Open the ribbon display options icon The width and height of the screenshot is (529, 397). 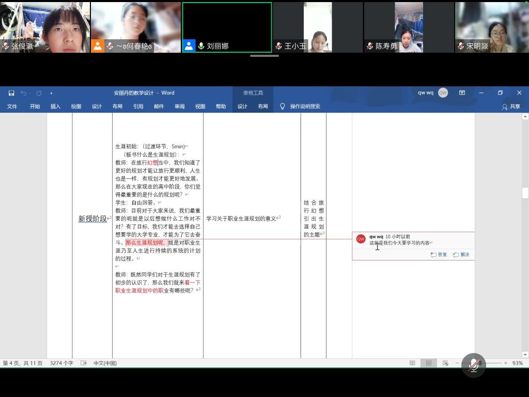tap(462, 93)
